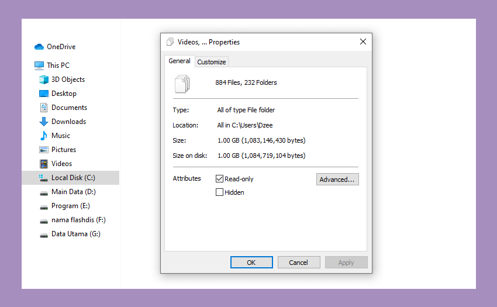Click the Main Data (D:) drive icon
The height and width of the screenshot is (307, 497).
[x=44, y=193]
